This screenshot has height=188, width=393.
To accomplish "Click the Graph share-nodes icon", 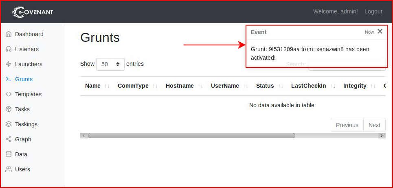I will pos(9,139).
